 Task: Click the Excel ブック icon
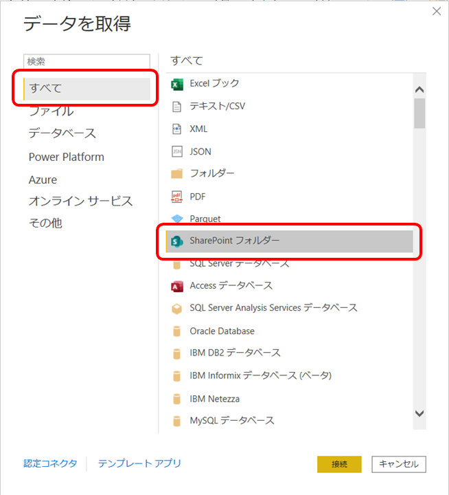(177, 85)
